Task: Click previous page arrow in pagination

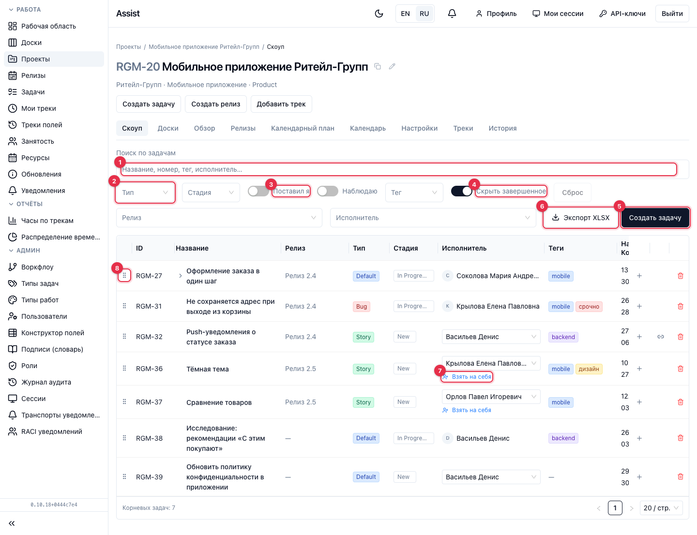Action: [599, 508]
